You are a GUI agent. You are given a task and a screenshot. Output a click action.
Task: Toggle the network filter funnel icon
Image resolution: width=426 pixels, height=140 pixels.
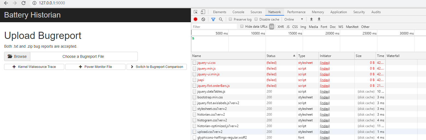(213, 19)
